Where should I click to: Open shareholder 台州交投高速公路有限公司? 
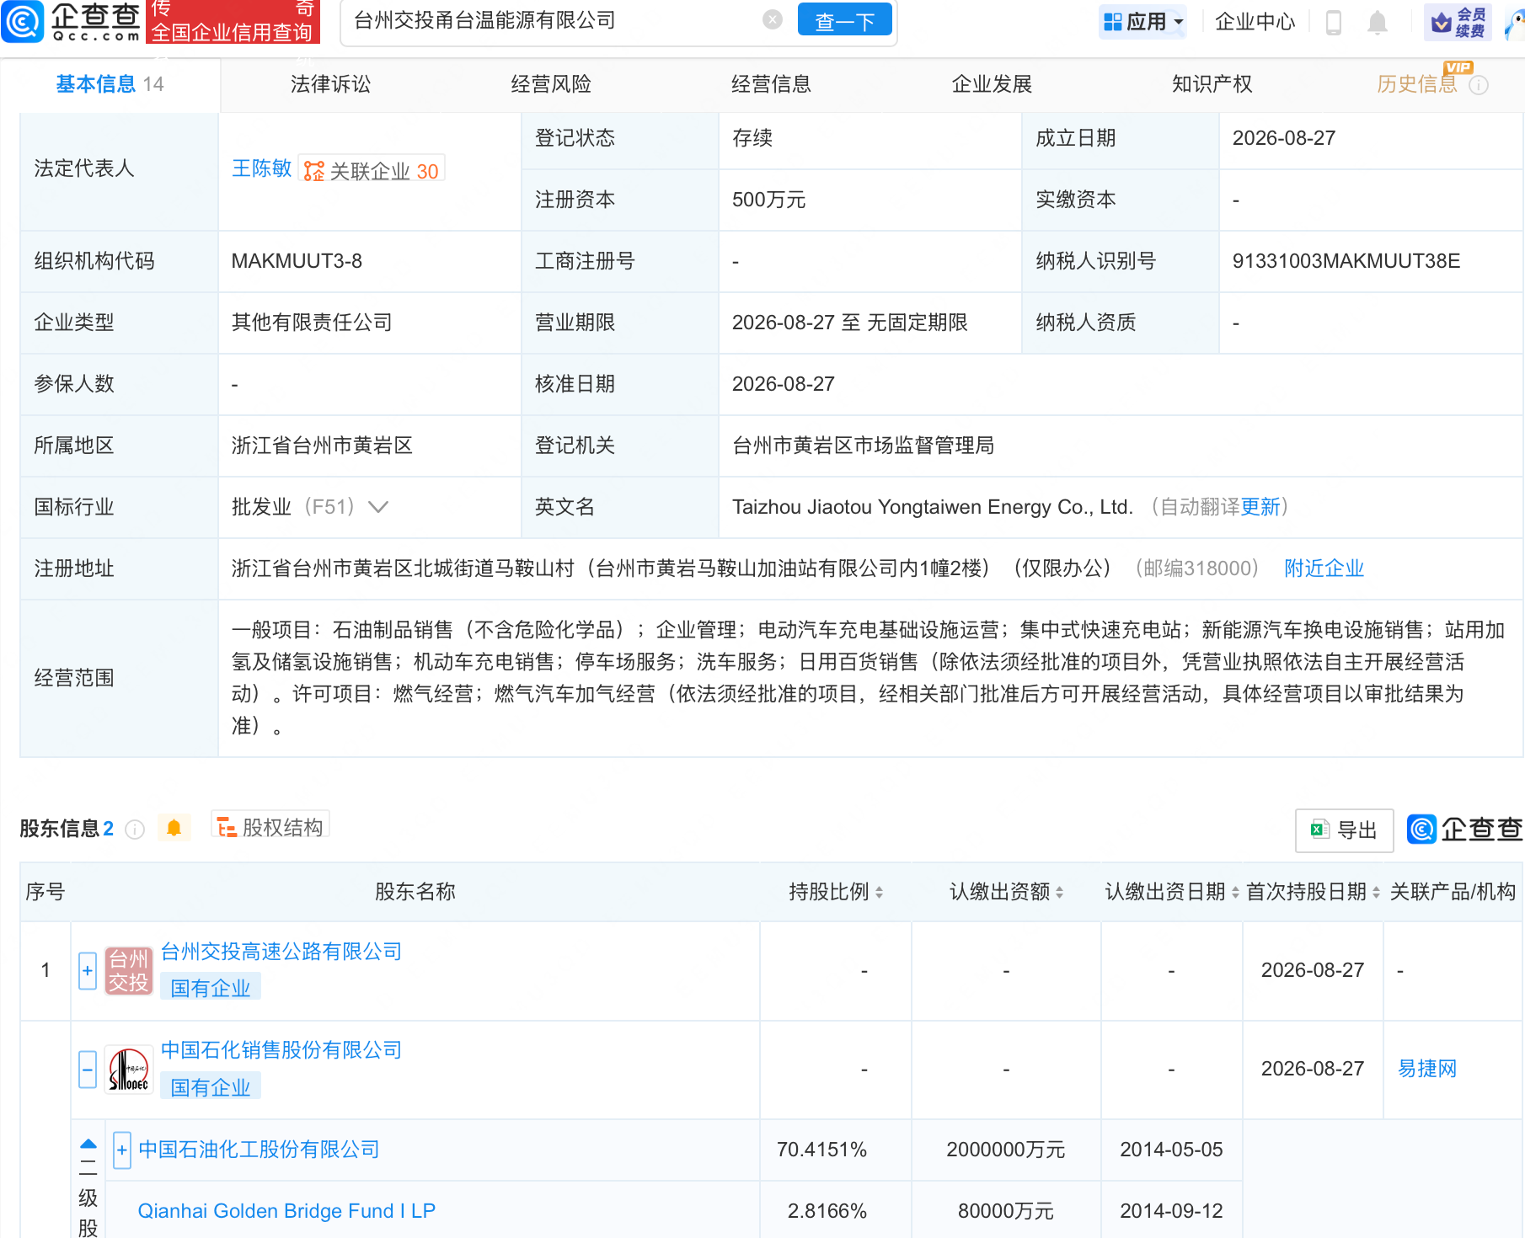click(x=281, y=952)
